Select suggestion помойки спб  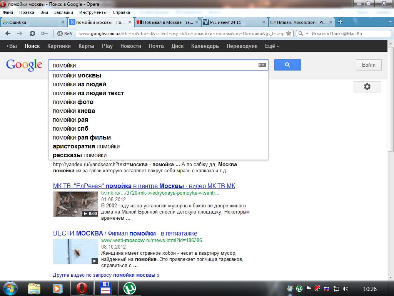[158, 129]
